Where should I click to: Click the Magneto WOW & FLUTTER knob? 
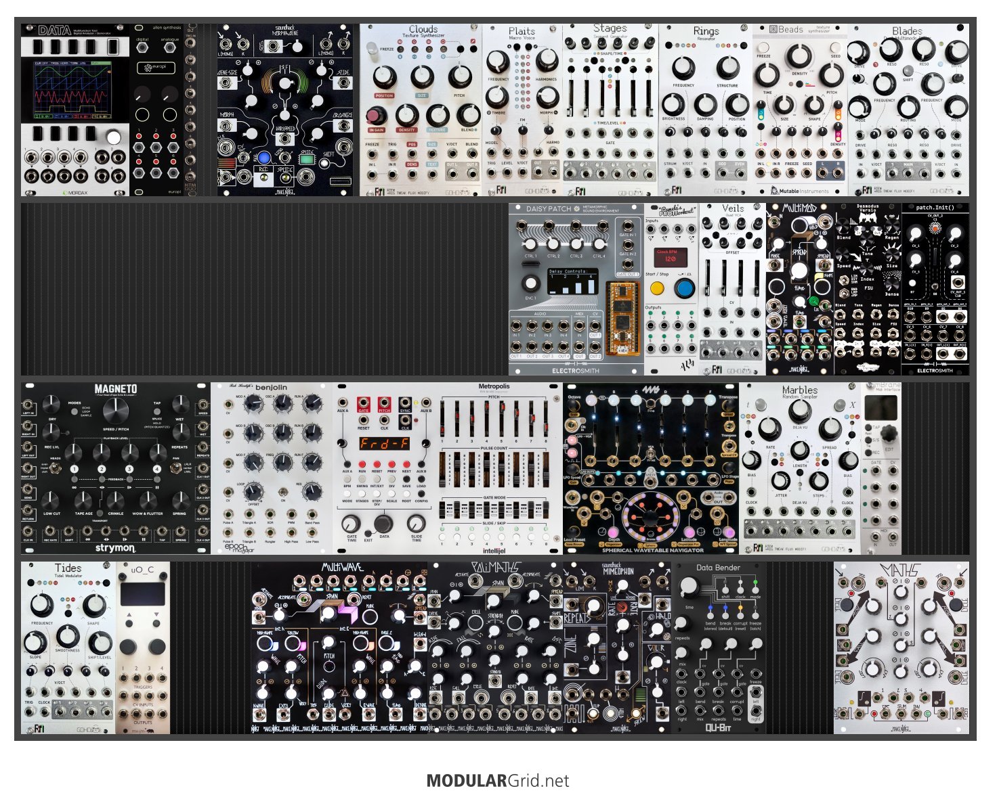click(148, 500)
